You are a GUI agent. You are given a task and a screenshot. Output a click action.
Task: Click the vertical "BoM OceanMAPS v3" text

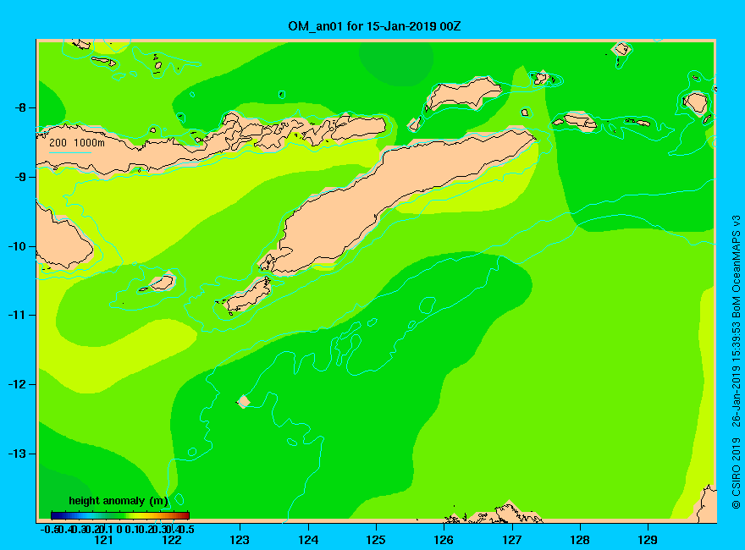point(736,267)
